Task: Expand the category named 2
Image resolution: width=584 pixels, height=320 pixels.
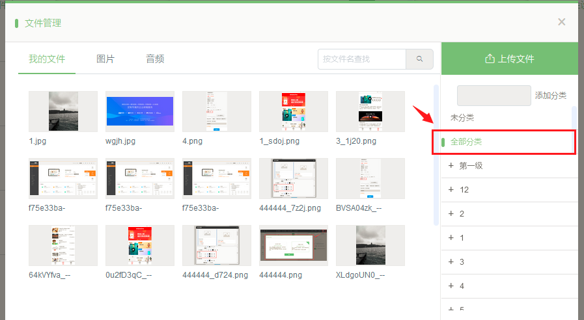Action: click(x=451, y=214)
